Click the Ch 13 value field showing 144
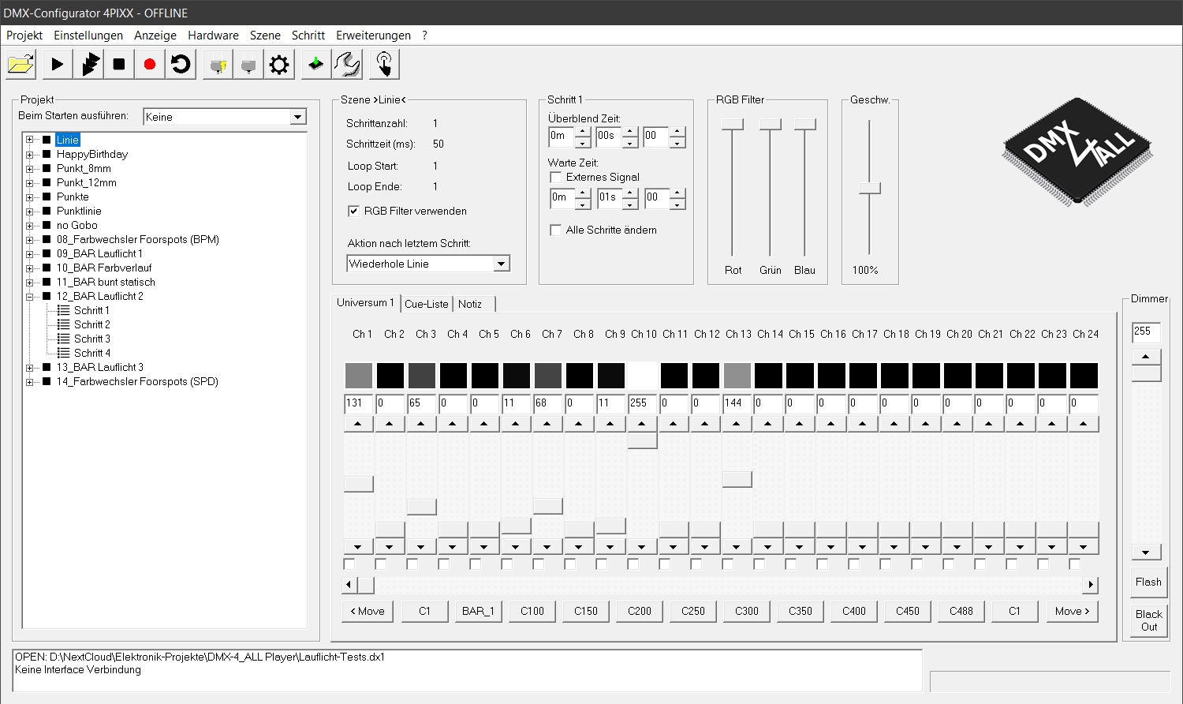The width and height of the screenshot is (1183, 704). click(x=737, y=403)
